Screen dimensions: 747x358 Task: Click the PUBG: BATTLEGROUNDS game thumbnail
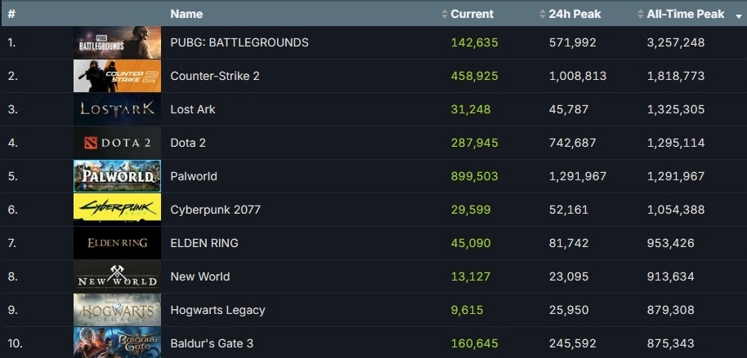(x=117, y=42)
